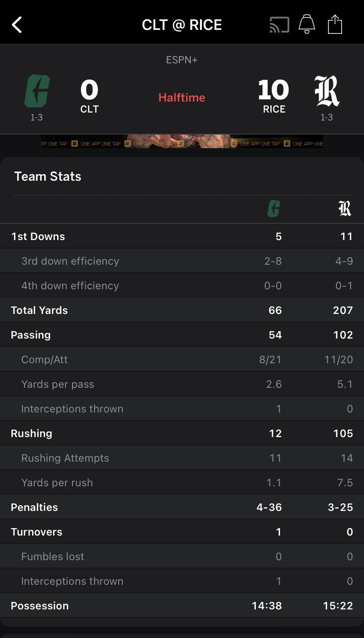The image size is (364, 638).
Task: Open the One App One Tap ad banner
Action: pos(182,142)
